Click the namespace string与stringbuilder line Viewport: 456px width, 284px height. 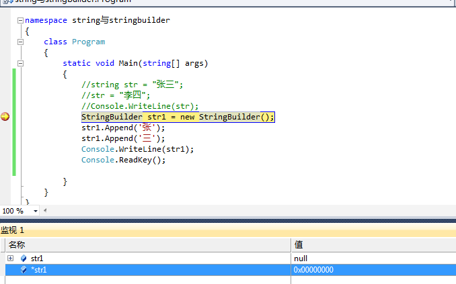pos(98,20)
